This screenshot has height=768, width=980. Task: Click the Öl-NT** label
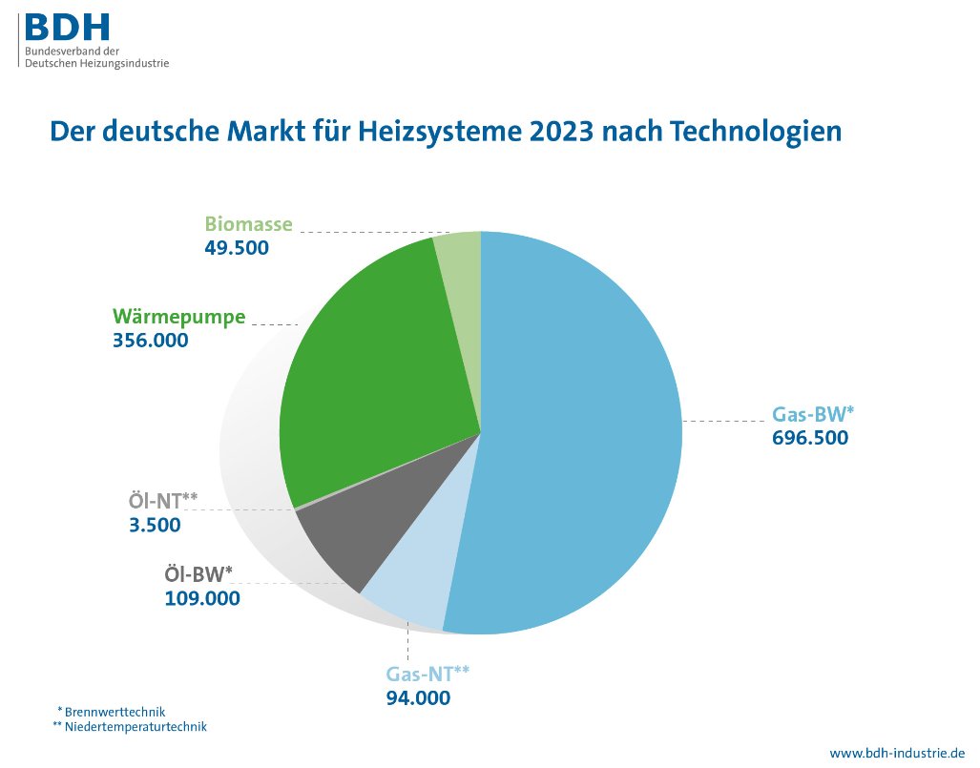tap(163, 501)
